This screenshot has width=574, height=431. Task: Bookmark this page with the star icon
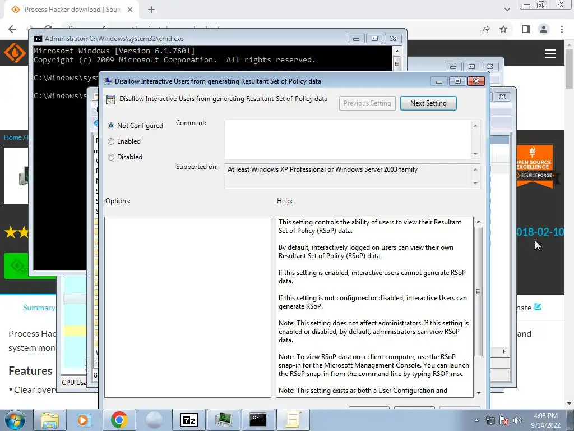pyautogui.click(x=503, y=29)
